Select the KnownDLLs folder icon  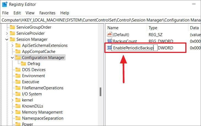pos(18,106)
